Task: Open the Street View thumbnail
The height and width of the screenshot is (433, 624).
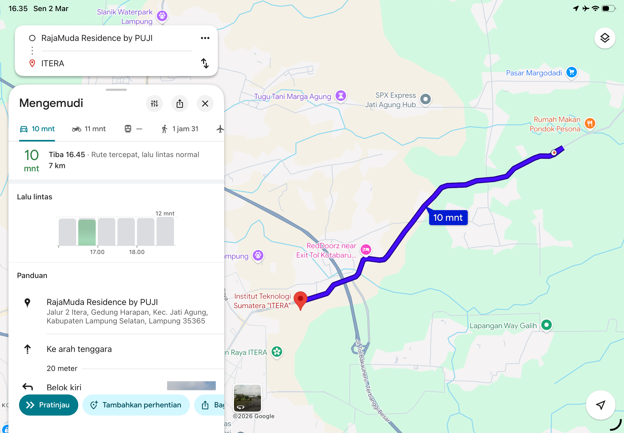Action: point(247,397)
